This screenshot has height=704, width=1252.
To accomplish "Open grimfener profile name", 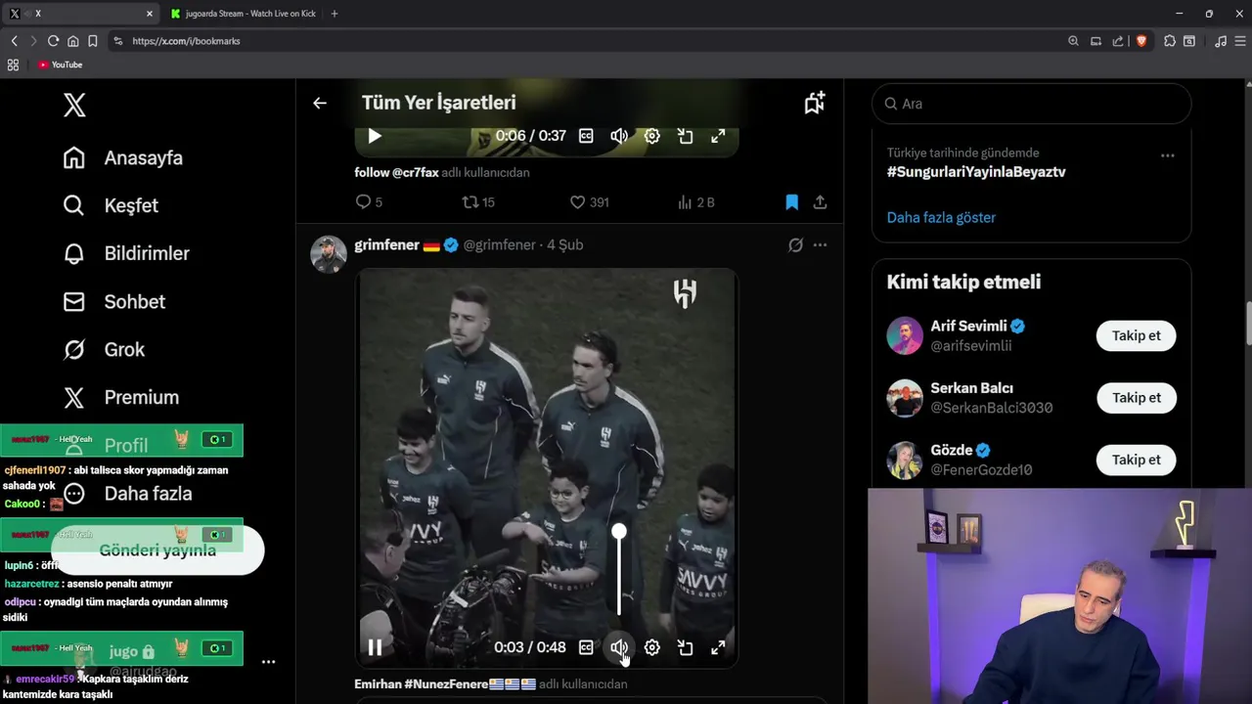I will 386,245.
